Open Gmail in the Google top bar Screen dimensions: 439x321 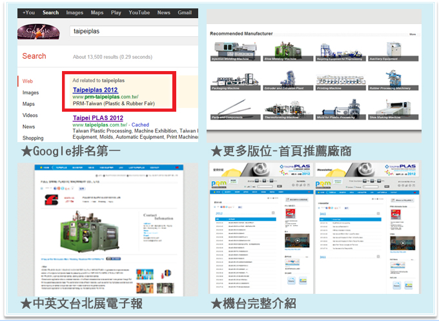pyautogui.click(x=185, y=13)
